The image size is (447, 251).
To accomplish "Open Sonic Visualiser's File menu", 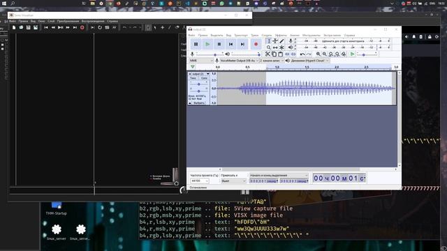I will click(x=13, y=22).
